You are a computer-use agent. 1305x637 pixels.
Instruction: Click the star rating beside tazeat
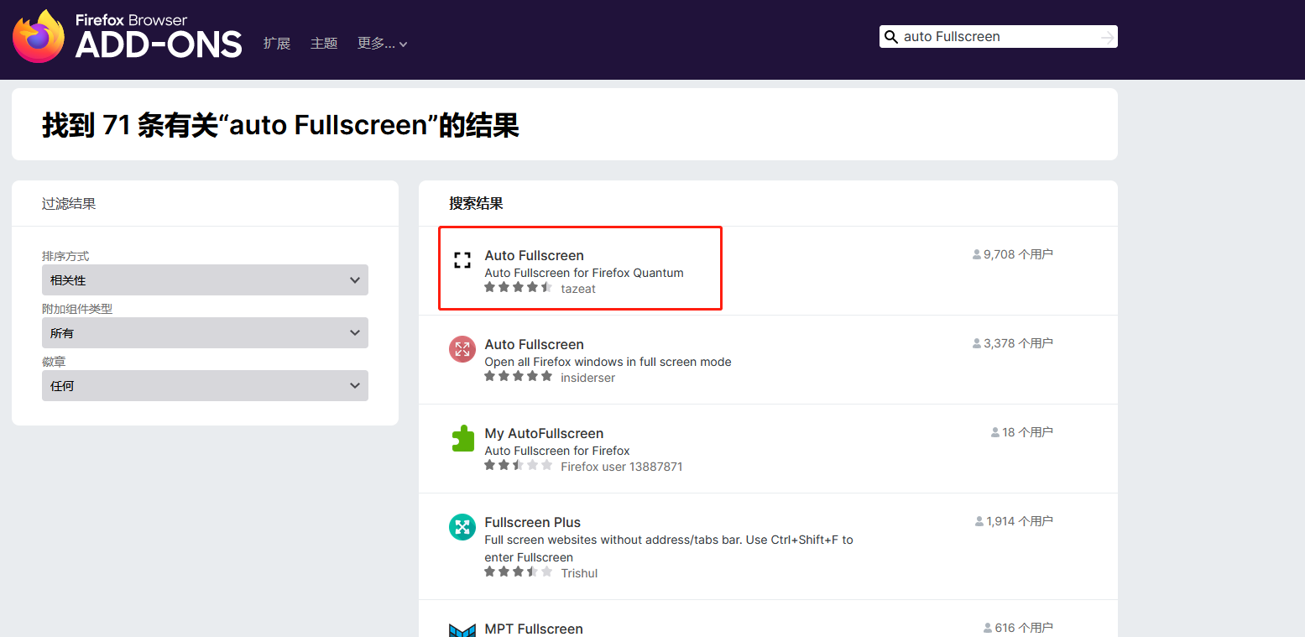pyautogui.click(x=518, y=288)
